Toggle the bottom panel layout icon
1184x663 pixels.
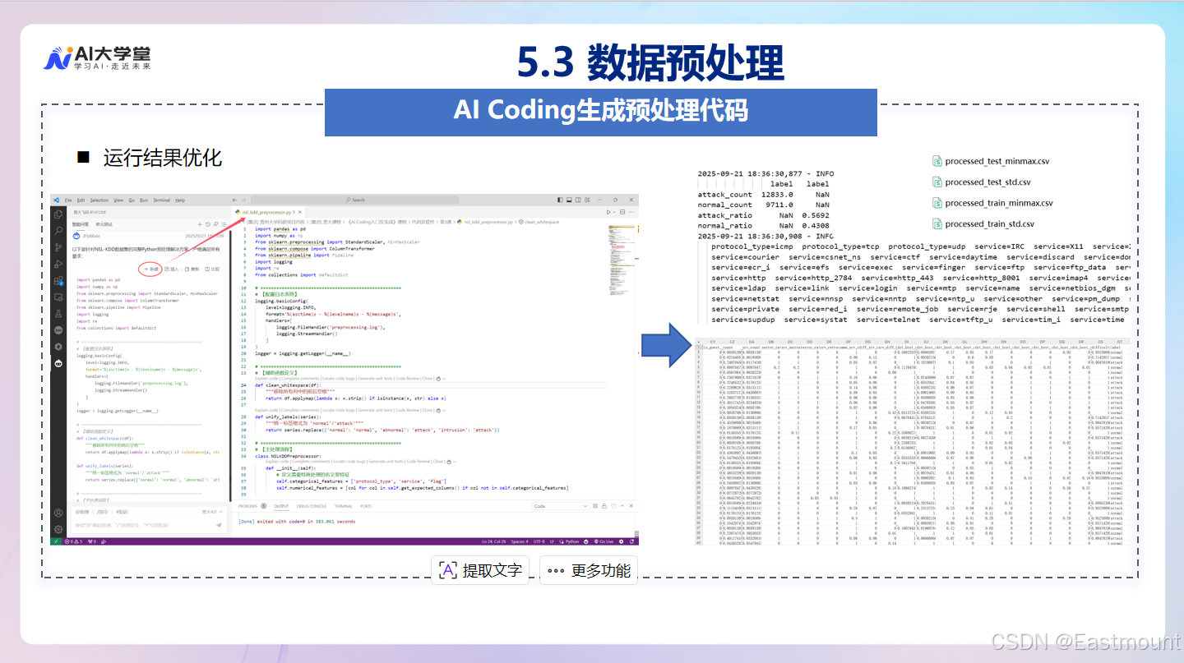coord(569,200)
